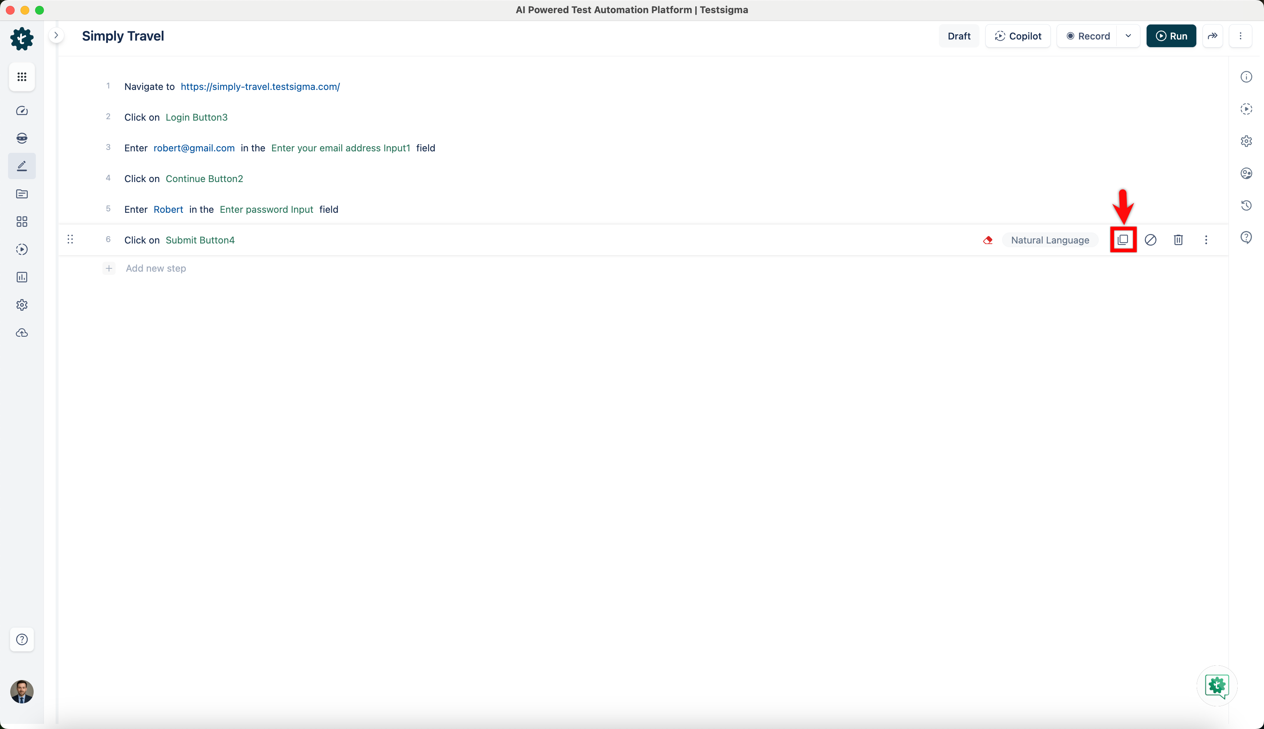Viewport: 1264px width, 729px height.
Task: Open the apps grid icon in sidebar
Action: click(x=22, y=77)
